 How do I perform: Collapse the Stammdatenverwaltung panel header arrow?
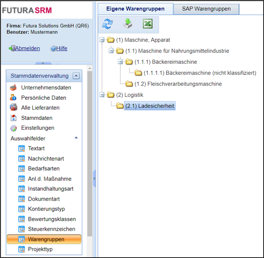(x=77, y=76)
